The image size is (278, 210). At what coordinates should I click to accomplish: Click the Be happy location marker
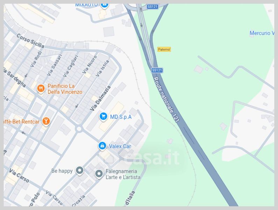80,170
